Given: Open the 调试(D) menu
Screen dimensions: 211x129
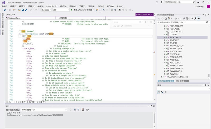Looking at the screenshot, I should click(63, 6).
